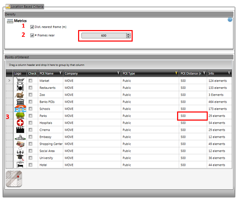Click the Cinema clapperboard logo
This screenshot has height=200, width=236.
(x=20, y=130)
